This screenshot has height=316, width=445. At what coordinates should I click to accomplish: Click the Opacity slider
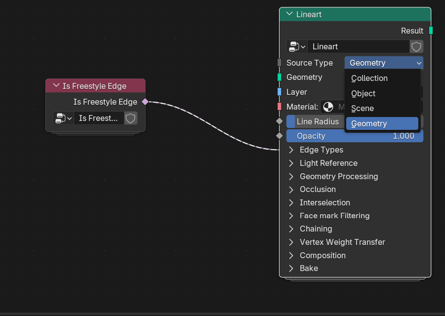pyautogui.click(x=355, y=136)
